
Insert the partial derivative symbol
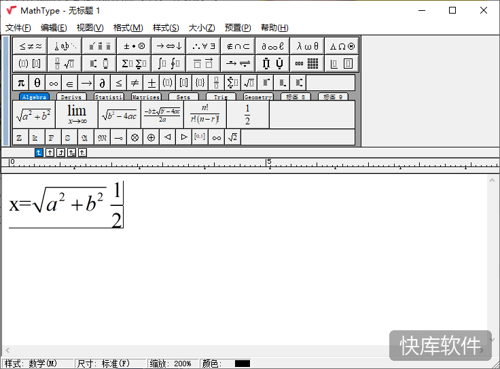[x=103, y=83]
